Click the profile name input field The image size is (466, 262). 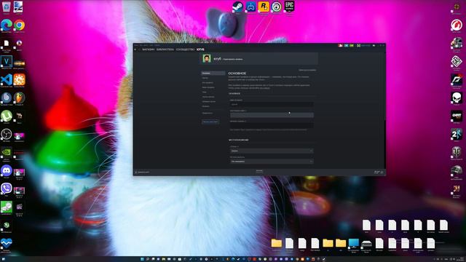tap(272, 104)
